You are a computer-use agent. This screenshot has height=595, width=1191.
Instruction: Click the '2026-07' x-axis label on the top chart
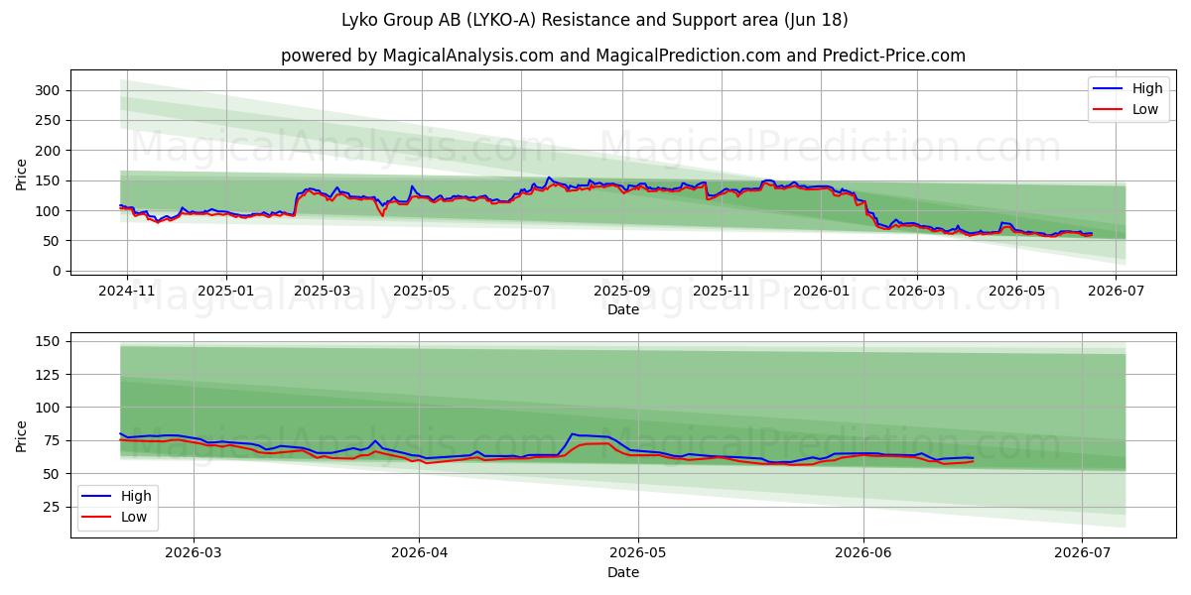click(1116, 292)
